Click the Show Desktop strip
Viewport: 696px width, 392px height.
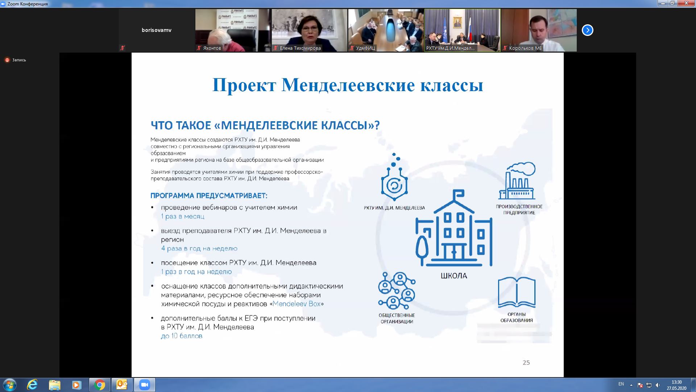point(693,385)
